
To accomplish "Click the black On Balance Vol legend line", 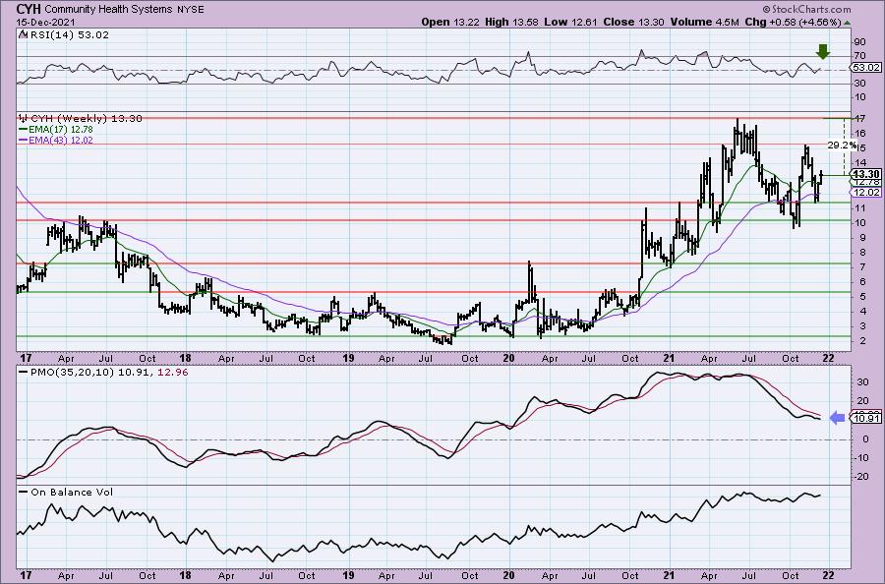I will click(x=24, y=492).
